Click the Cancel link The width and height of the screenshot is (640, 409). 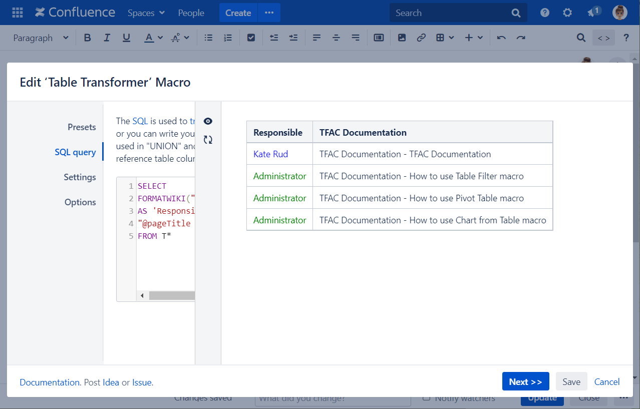coord(607,382)
